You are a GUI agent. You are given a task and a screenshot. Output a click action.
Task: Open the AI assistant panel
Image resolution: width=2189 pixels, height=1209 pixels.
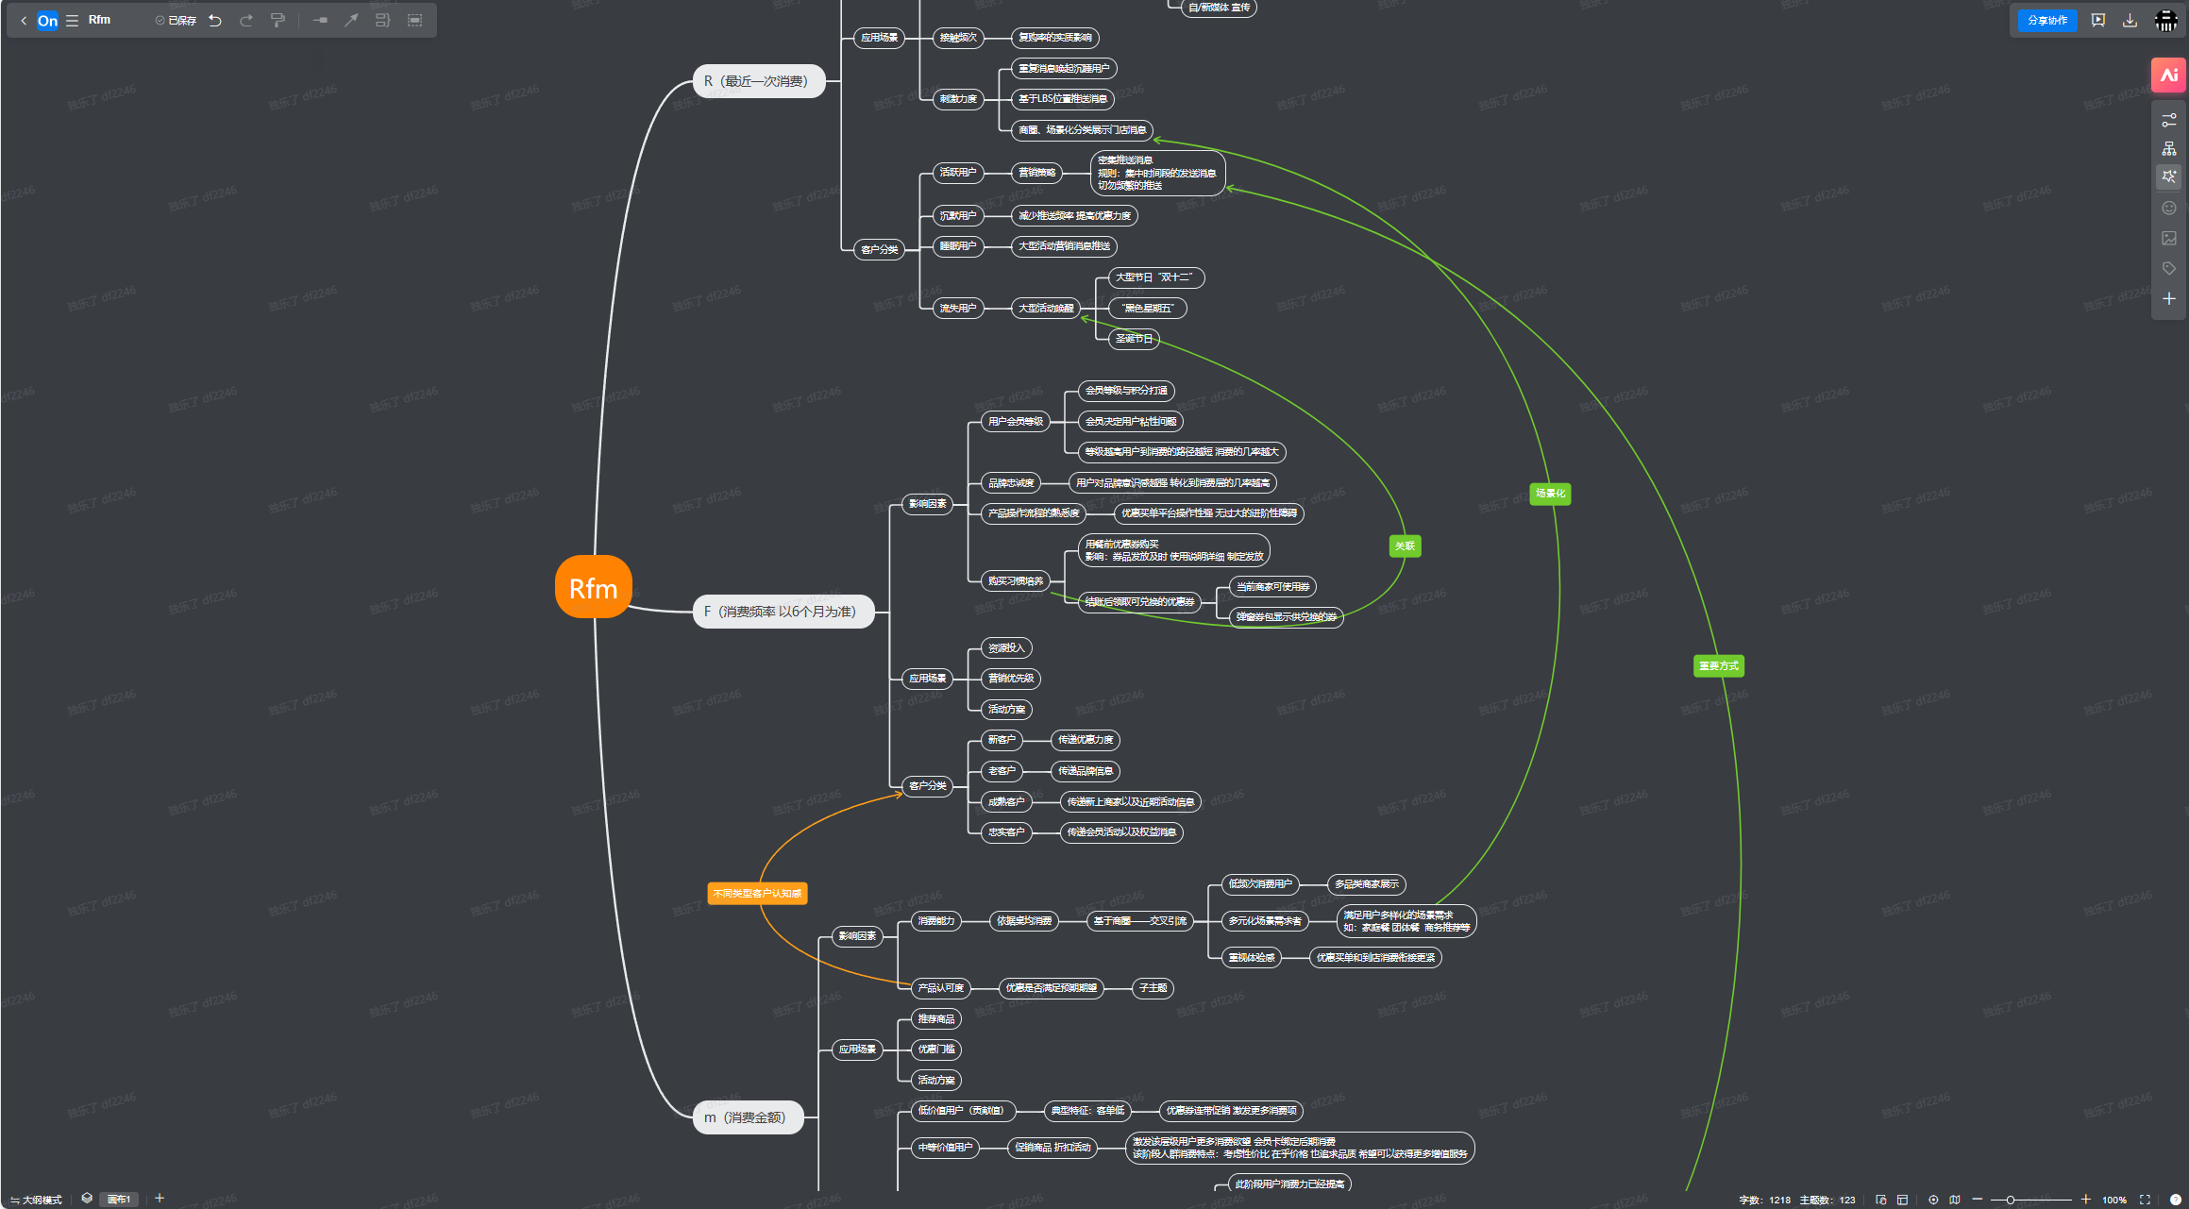tap(2168, 76)
